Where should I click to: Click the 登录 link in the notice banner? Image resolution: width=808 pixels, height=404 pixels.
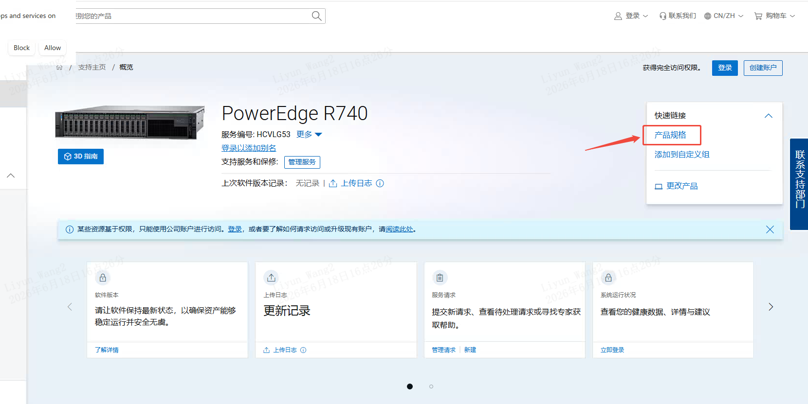pyautogui.click(x=235, y=229)
